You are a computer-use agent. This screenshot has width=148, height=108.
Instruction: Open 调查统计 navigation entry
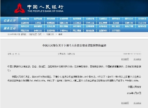[x=116, y=19]
